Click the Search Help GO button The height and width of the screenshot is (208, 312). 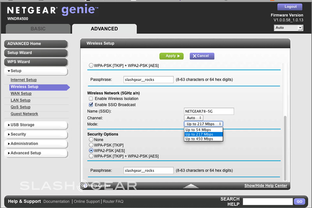click(x=299, y=202)
